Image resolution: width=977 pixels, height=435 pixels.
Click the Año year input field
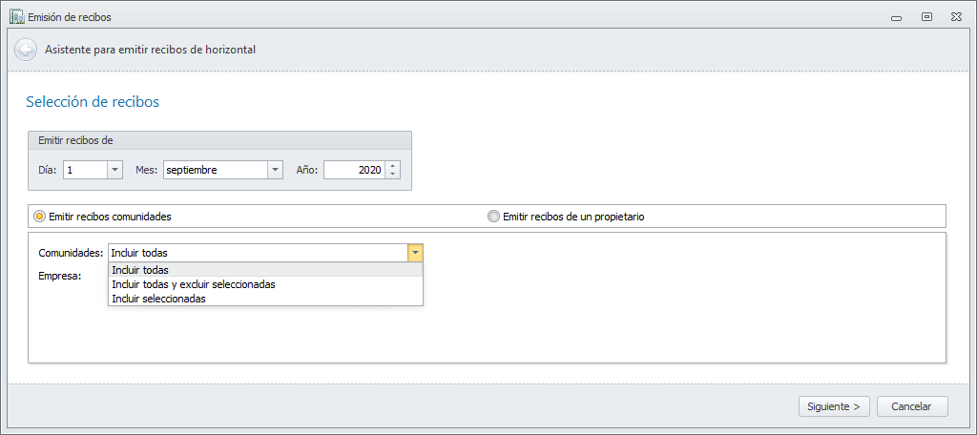tap(354, 170)
